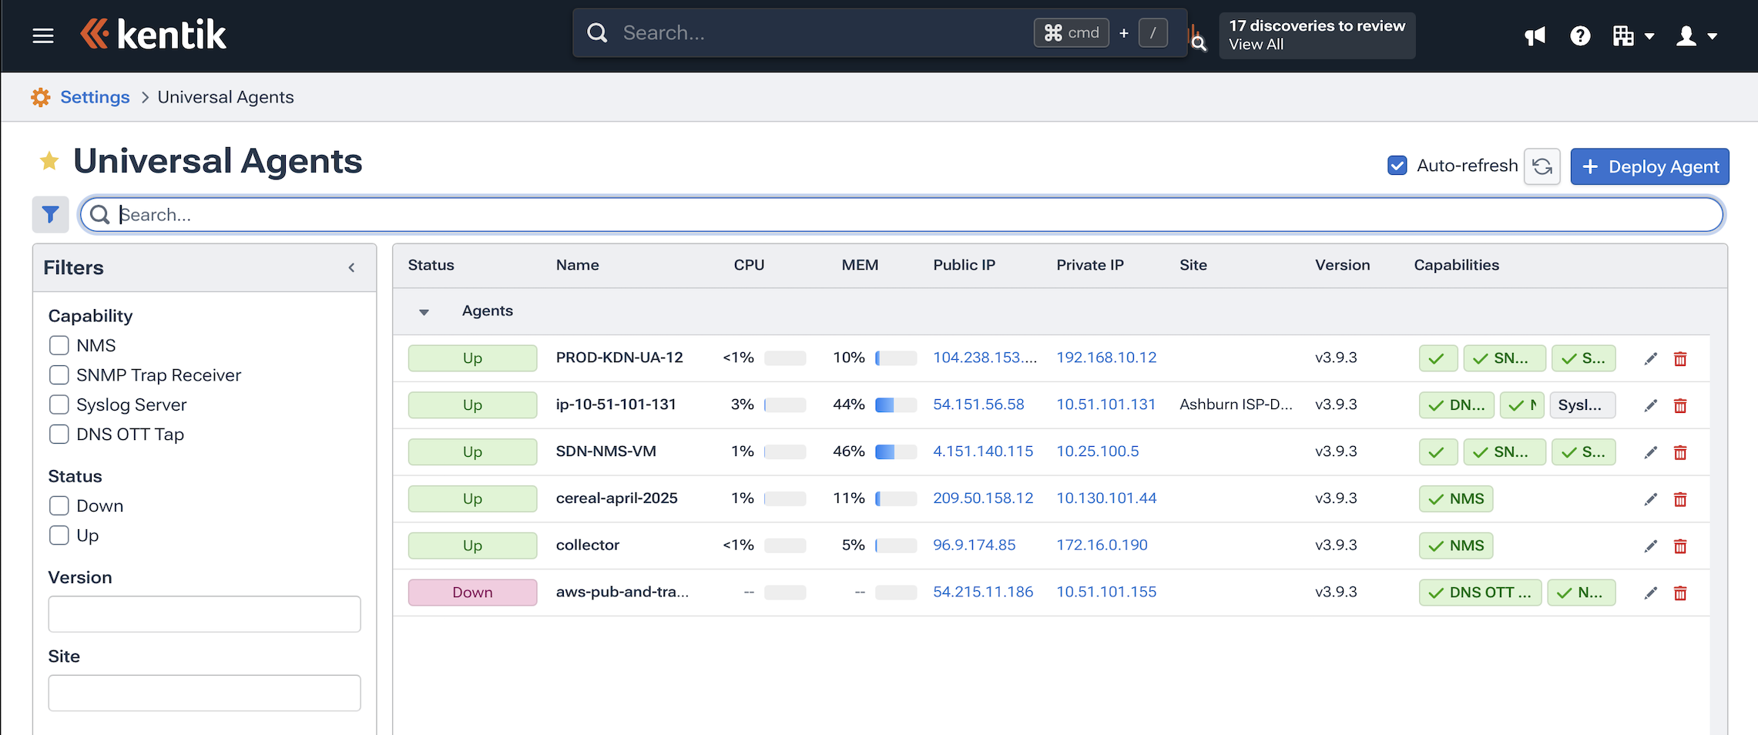Click the Kentik logo
The image size is (1758, 735).
(153, 33)
